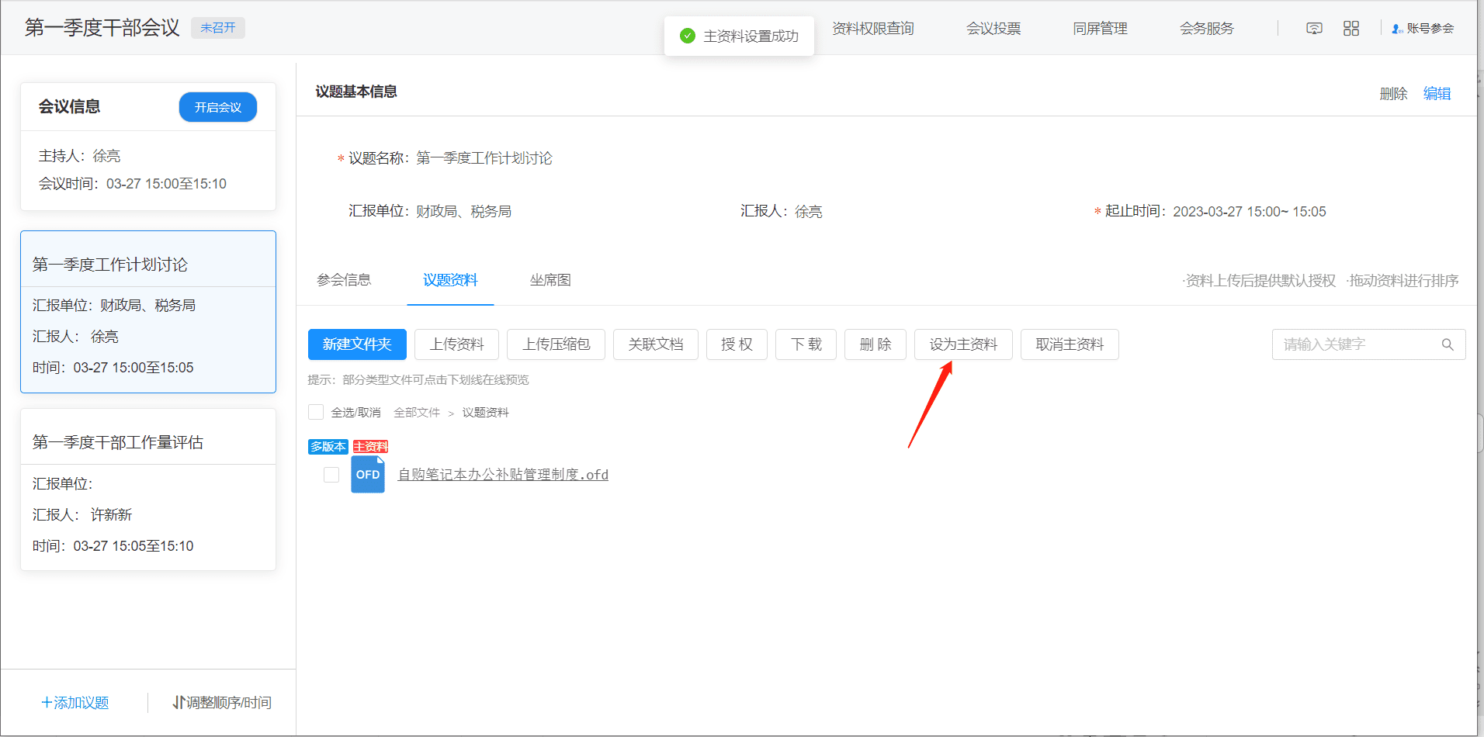Click the 资料上传后提供默认授权 note
The width and height of the screenshot is (1484, 737).
(1260, 281)
